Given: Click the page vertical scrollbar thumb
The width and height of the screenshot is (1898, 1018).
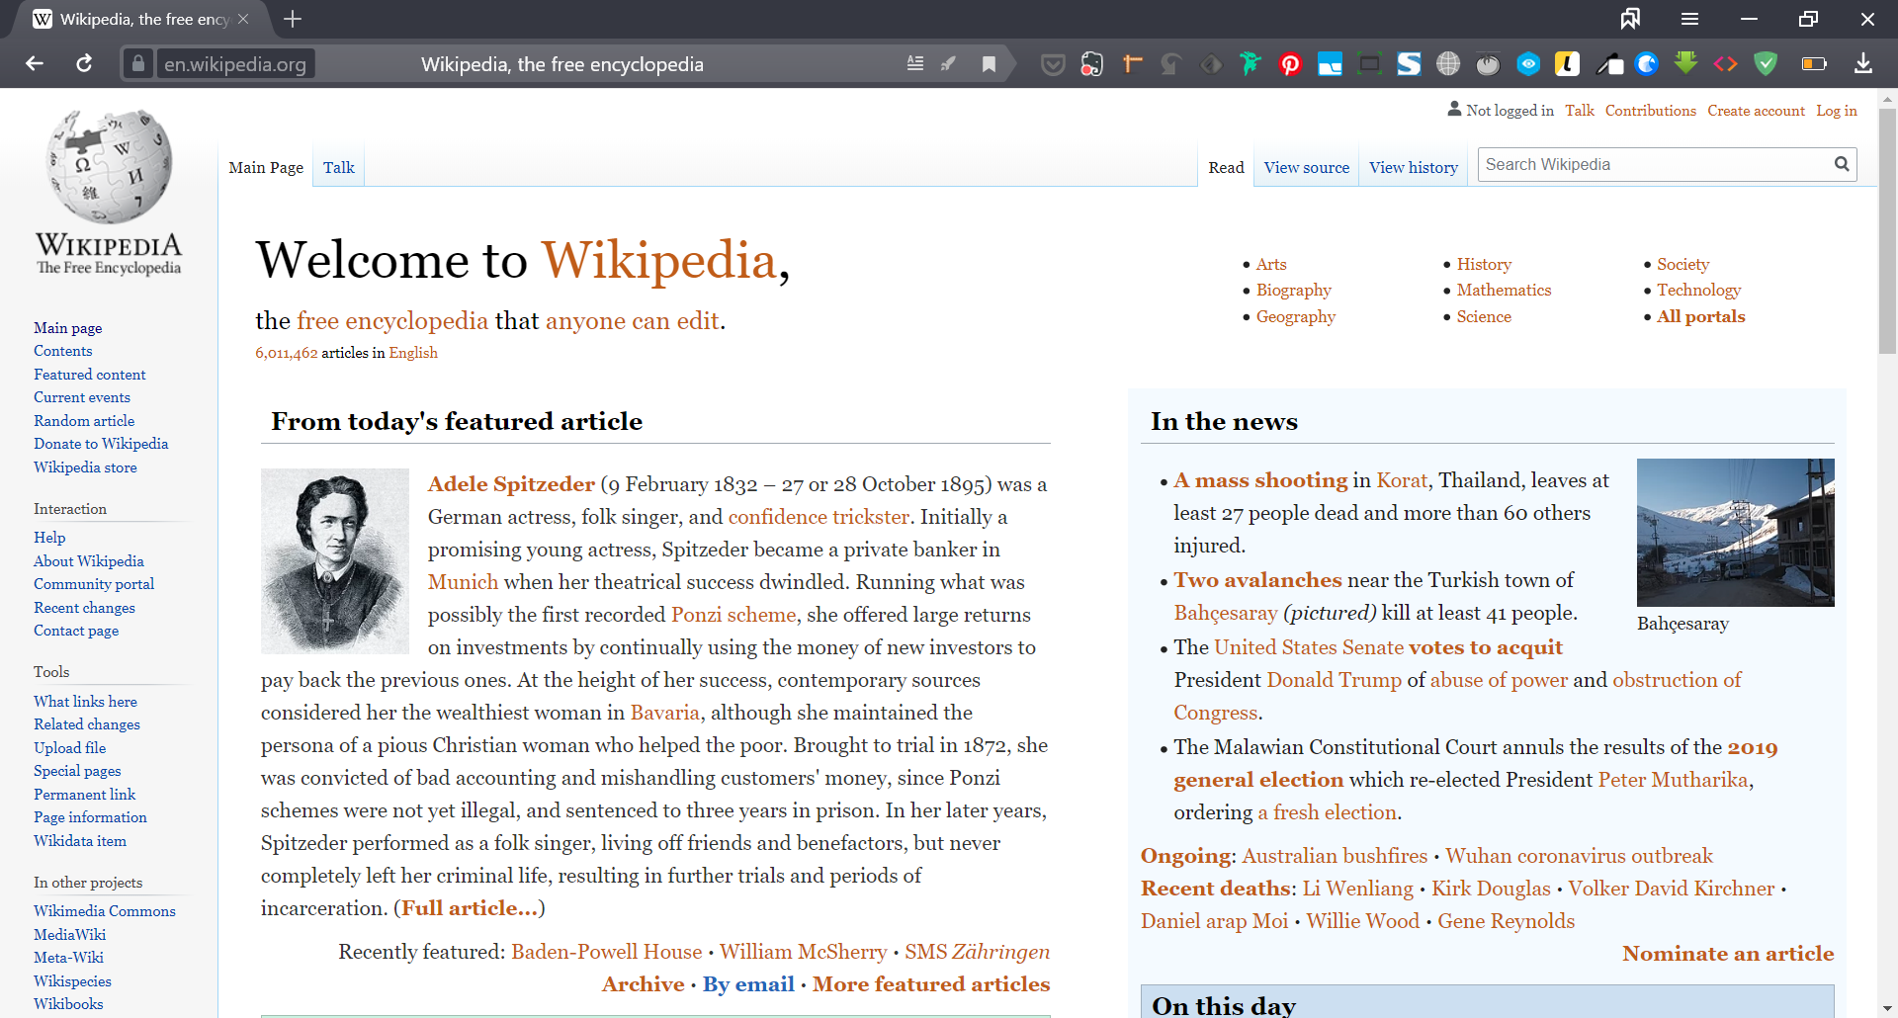Looking at the screenshot, I should click(x=1887, y=229).
